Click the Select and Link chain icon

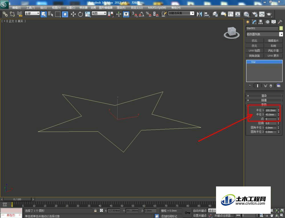click(5, 14)
